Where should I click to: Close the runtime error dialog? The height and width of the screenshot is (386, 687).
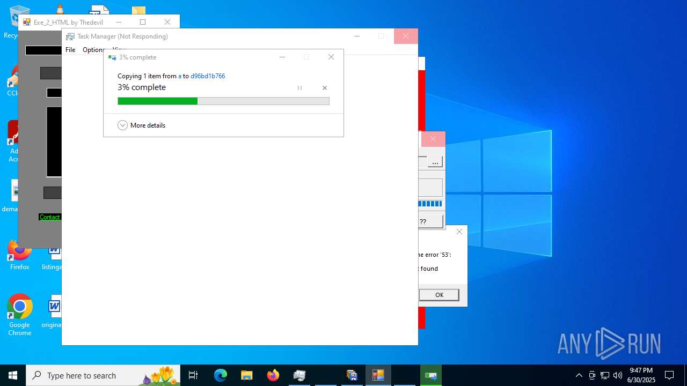click(459, 232)
